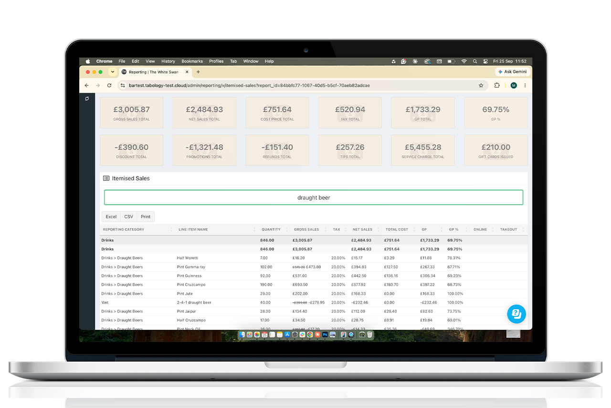Open Chrome extensions puzzle icon

[x=497, y=85]
